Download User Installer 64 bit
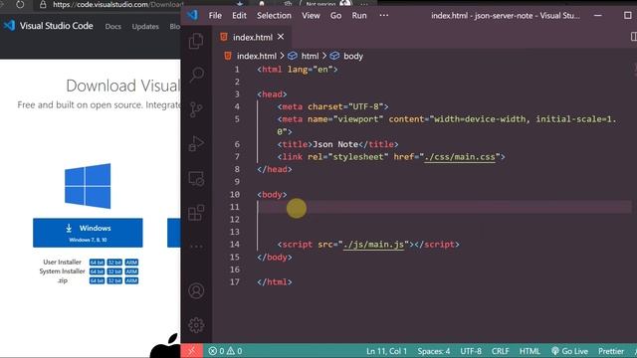The height and width of the screenshot is (358, 637). pyautogui.click(x=97, y=263)
